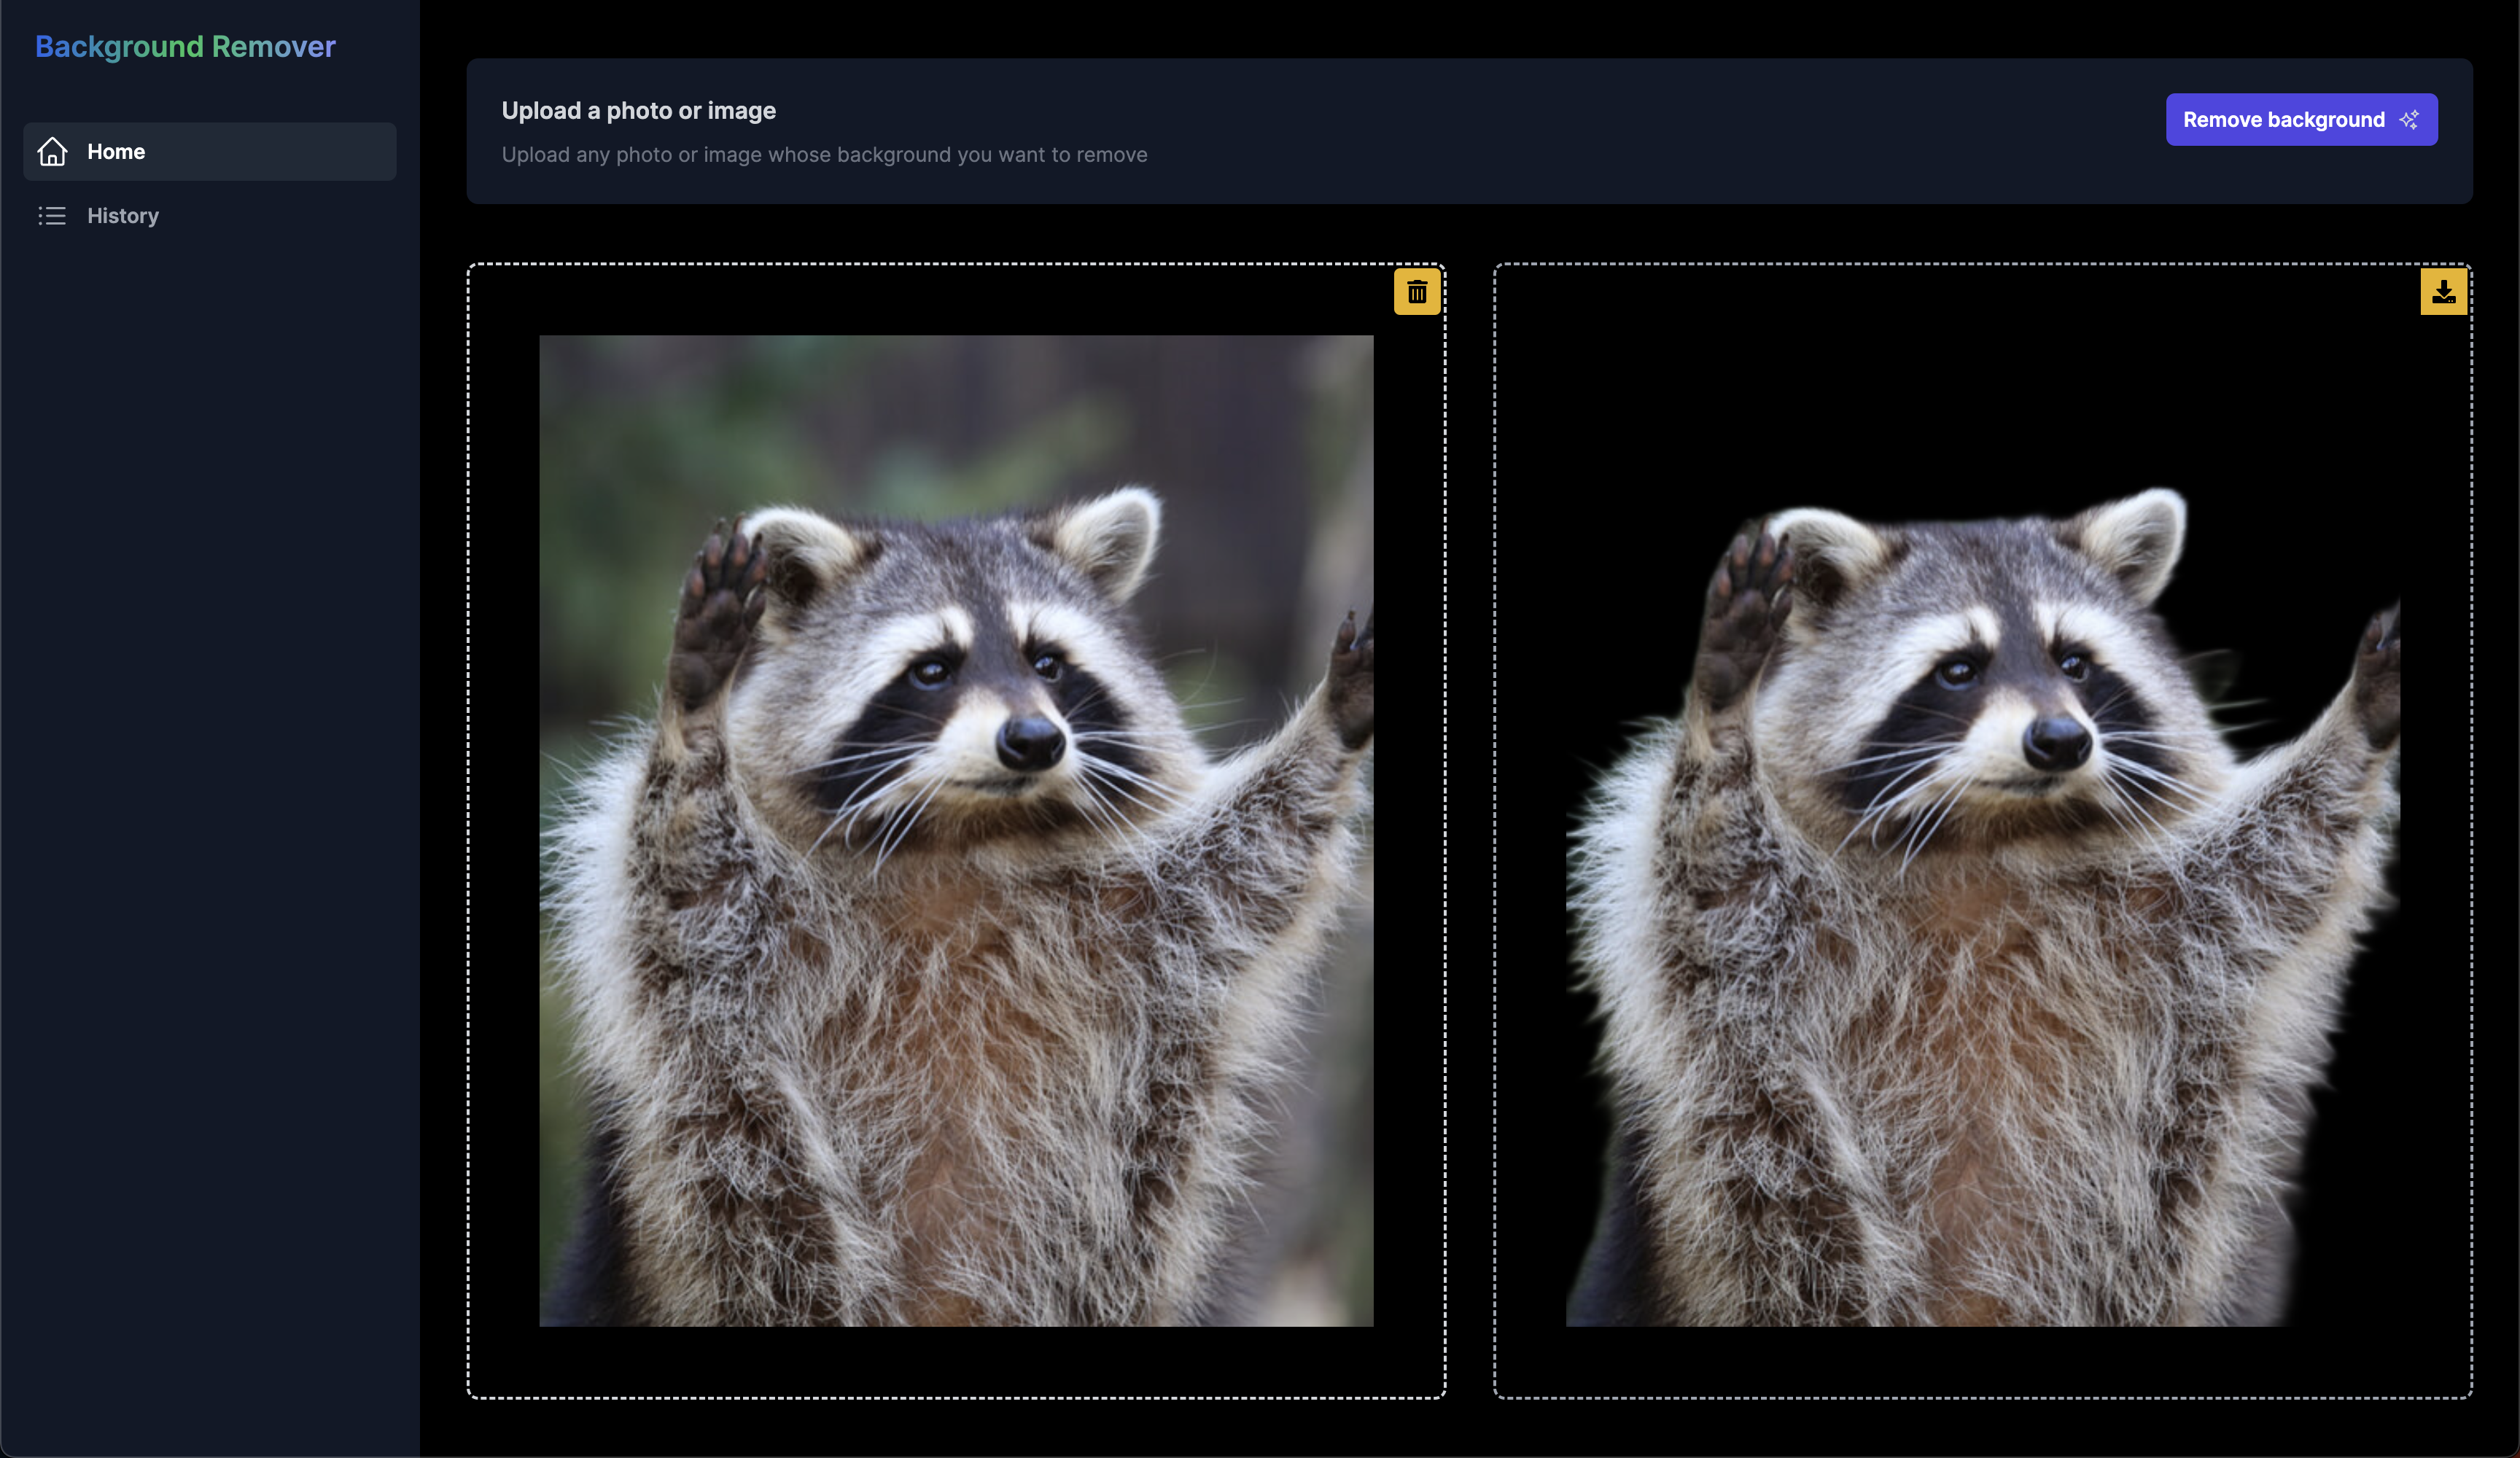2520x1458 pixels.
Task: Click the 'Upload a photo or image' heading
Action: coord(638,111)
